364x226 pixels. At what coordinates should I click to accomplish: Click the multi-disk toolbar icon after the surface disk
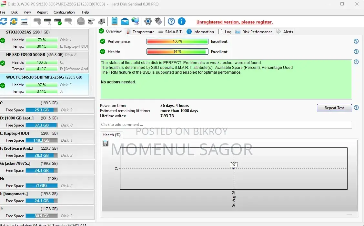coord(91,21)
